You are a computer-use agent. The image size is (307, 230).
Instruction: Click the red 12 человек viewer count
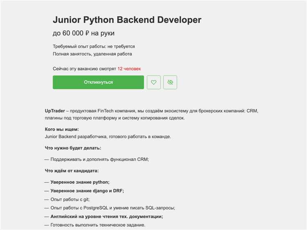point(129,69)
